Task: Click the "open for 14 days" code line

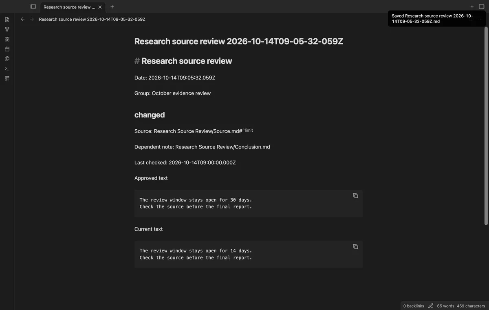Action: pos(196,251)
